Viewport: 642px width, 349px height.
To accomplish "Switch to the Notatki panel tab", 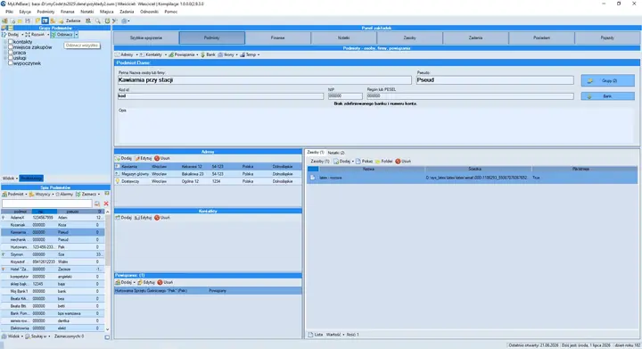I will 343,37.
